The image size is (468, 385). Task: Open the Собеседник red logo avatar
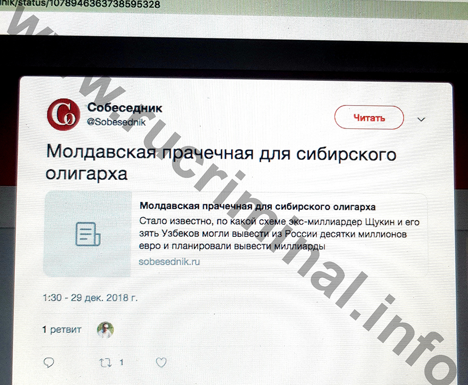pos(64,114)
